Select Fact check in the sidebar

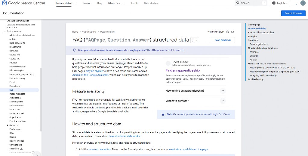pos(14,86)
